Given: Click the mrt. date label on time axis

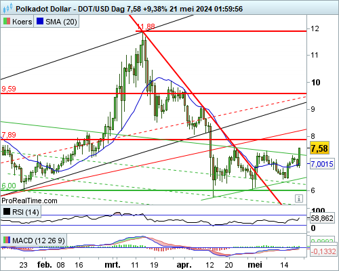Looking at the screenshot, I should (113, 264).
